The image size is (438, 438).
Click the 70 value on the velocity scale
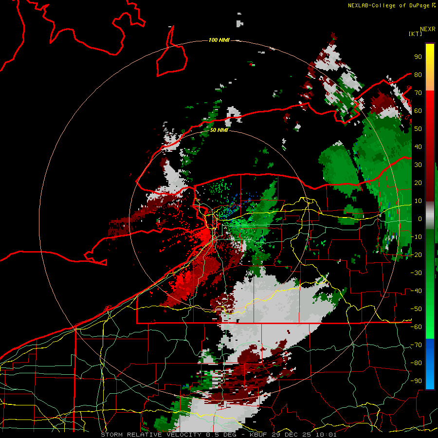tap(418, 93)
